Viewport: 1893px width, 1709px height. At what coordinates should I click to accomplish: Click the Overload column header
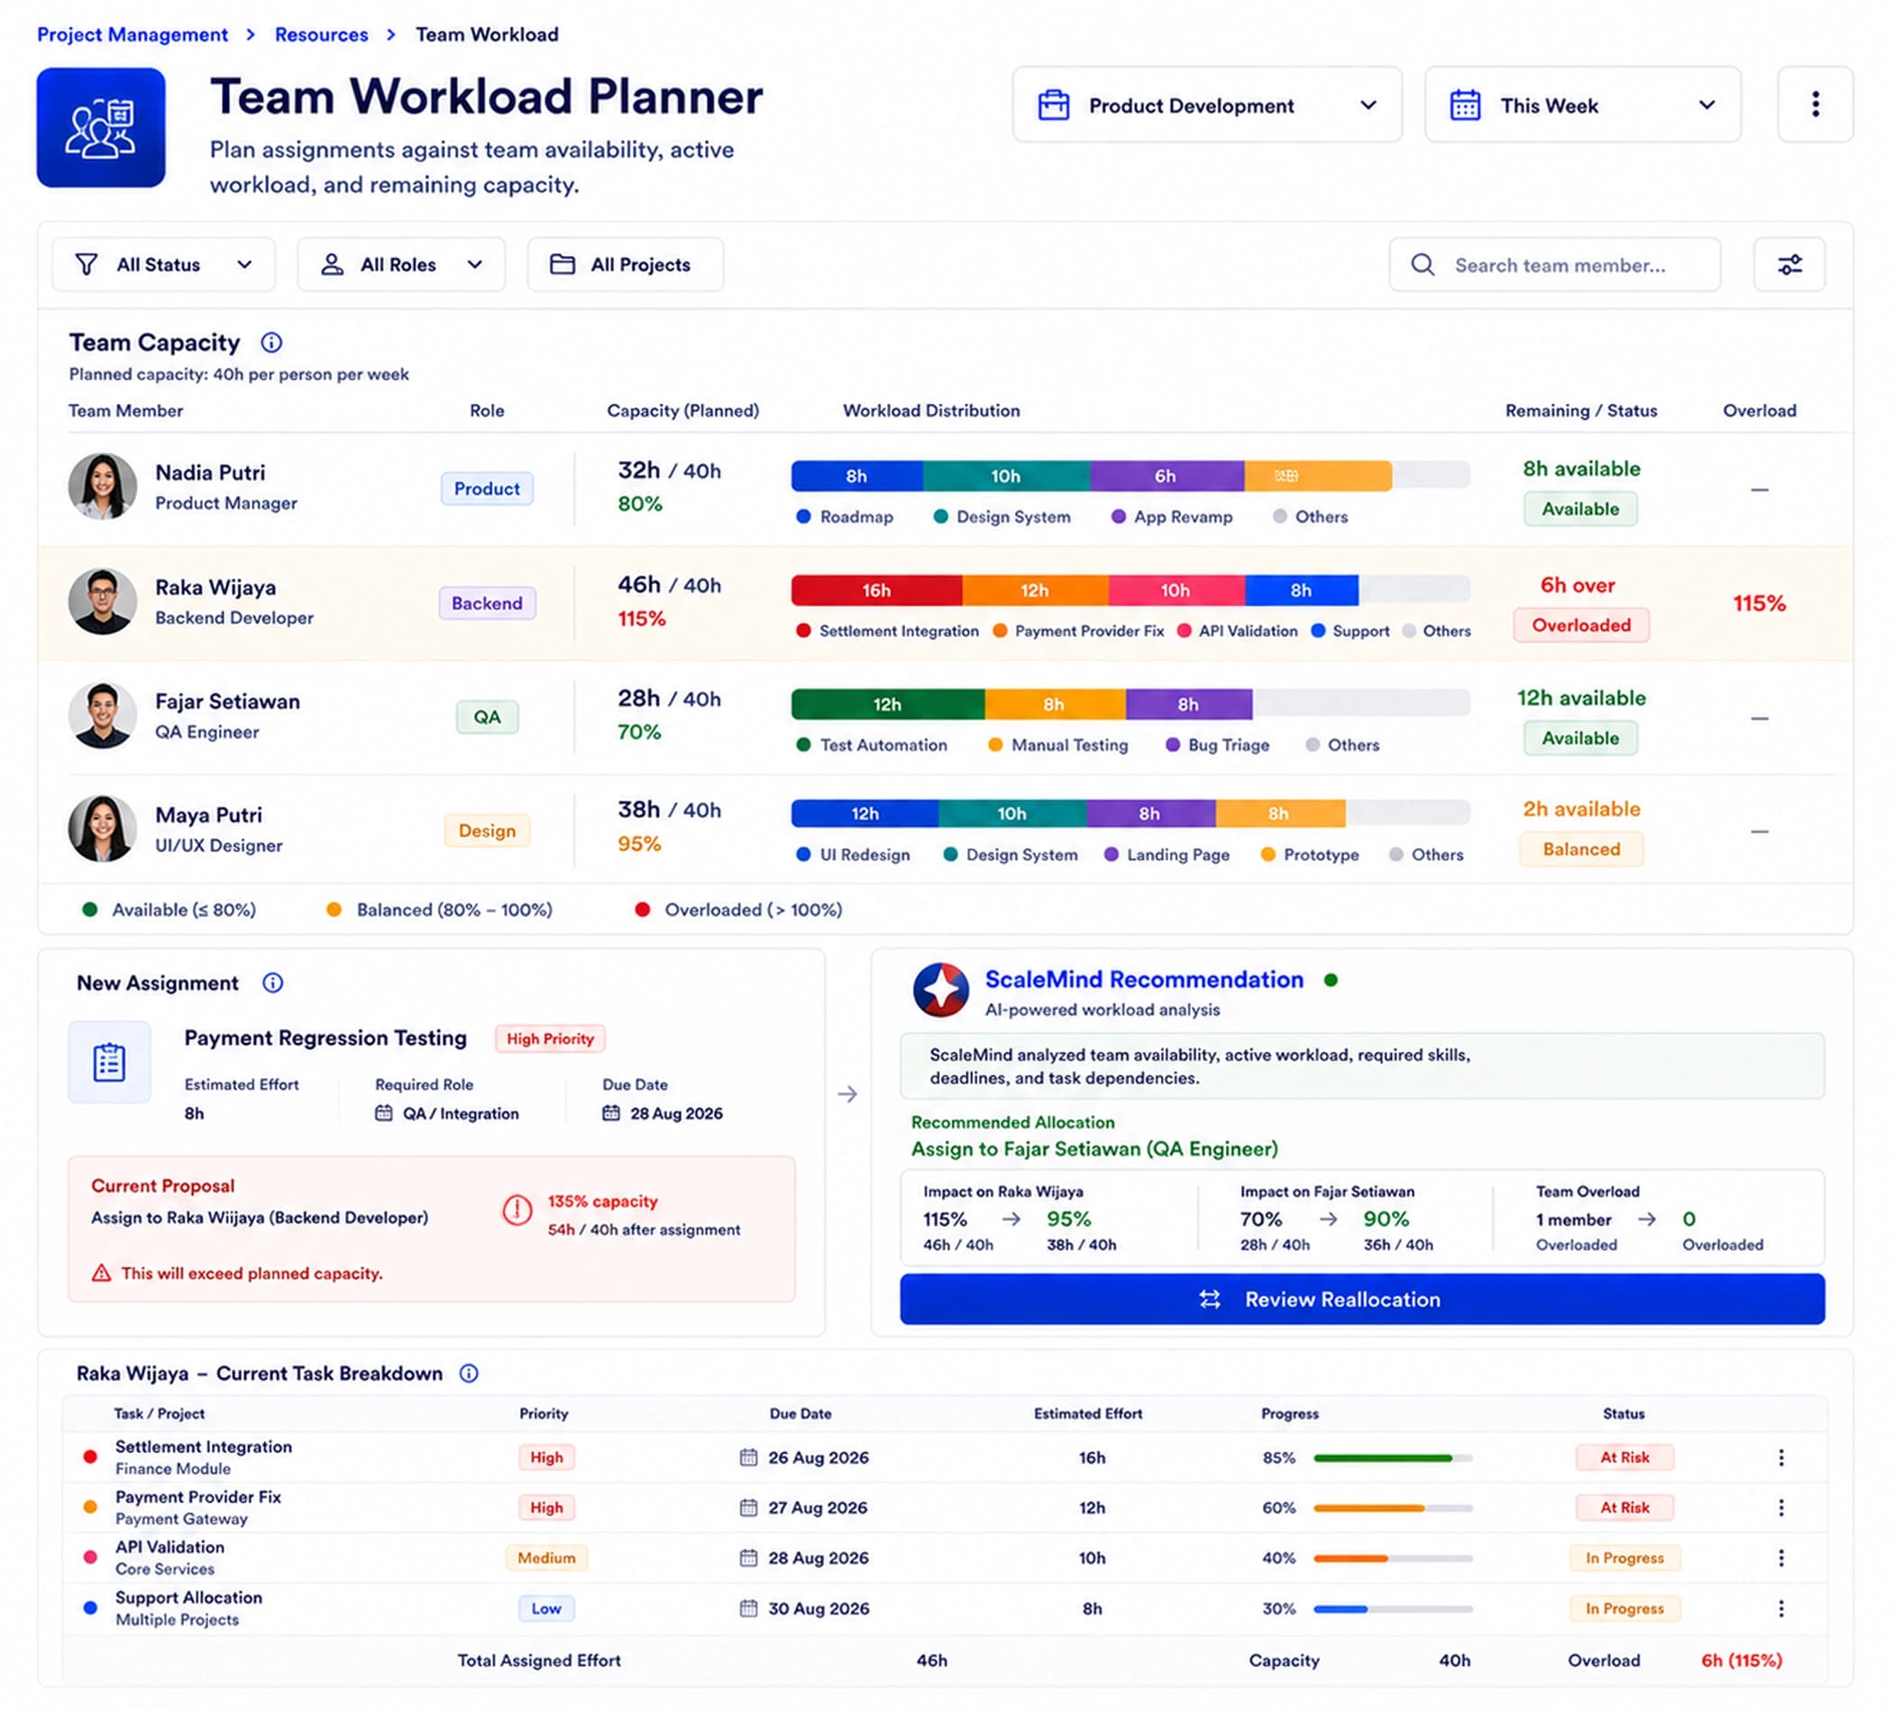coord(1759,410)
